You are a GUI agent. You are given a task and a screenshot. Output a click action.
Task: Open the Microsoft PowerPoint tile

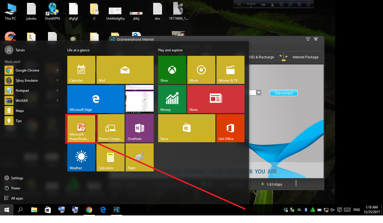[81, 128]
